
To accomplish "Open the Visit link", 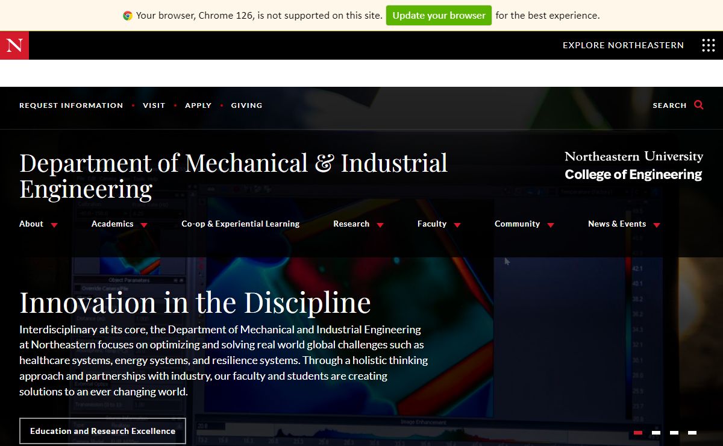I will pyautogui.click(x=154, y=105).
